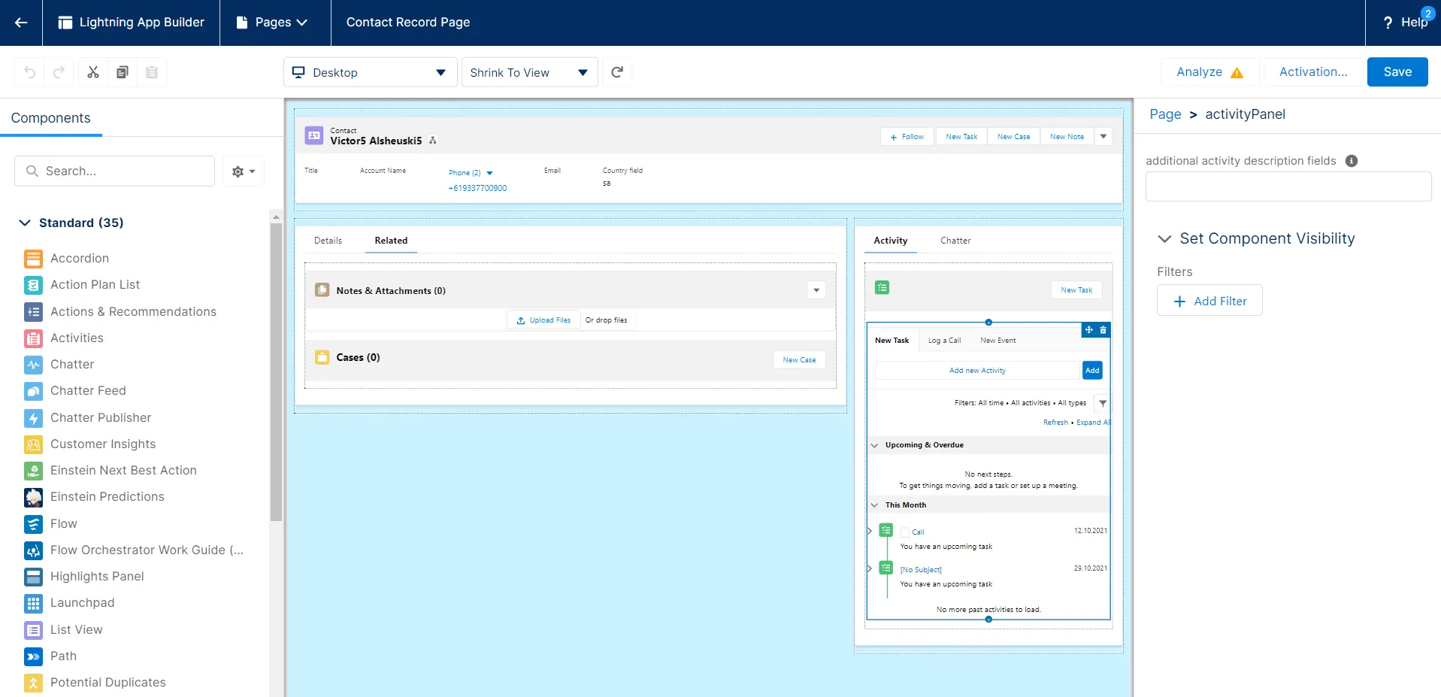Click the component Search field
Screen dimensions: 1441x697
(x=114, y=171)
